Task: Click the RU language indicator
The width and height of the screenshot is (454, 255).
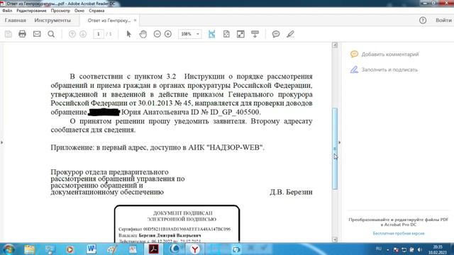Action: 378,249
